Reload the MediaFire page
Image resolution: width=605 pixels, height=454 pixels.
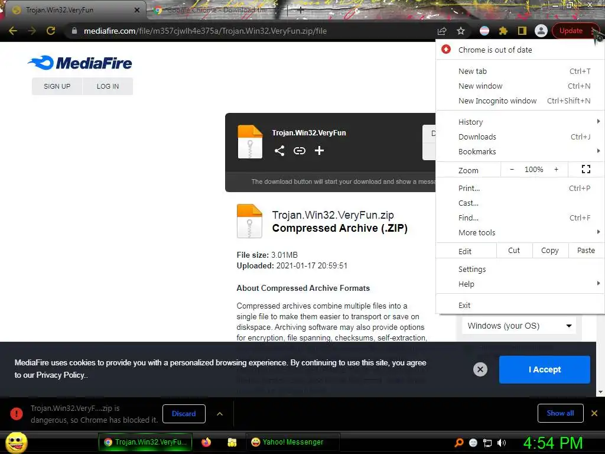point(51,31)
